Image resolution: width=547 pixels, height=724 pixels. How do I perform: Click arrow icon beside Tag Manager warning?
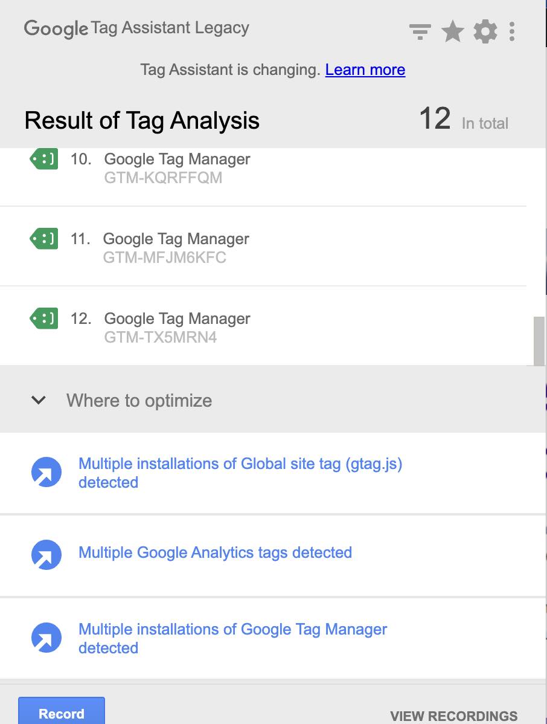pos(46,638)
